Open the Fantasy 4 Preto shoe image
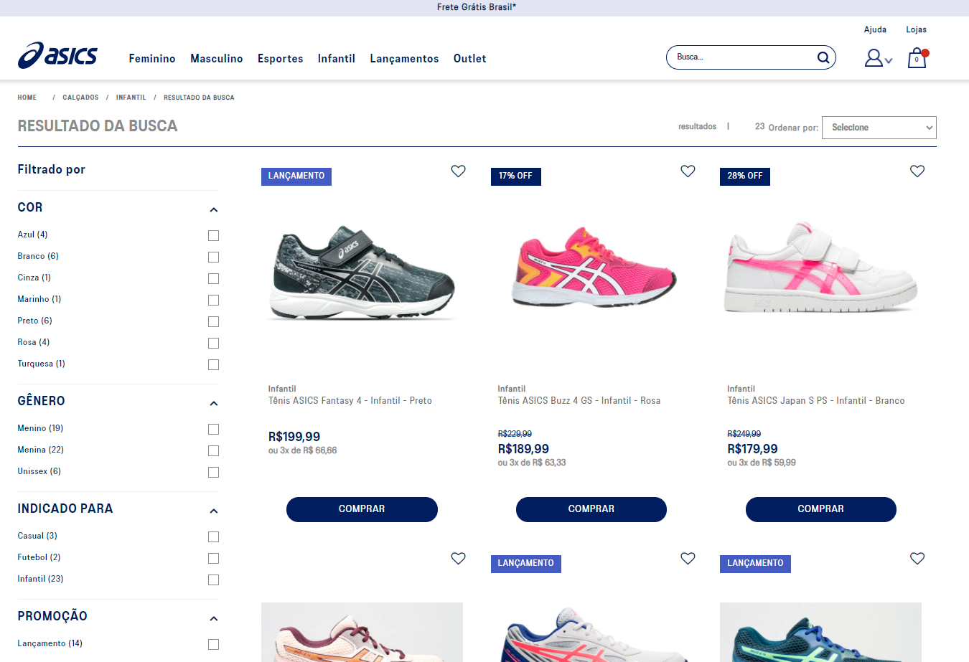The image size is (969, 662). coord(362,273)
